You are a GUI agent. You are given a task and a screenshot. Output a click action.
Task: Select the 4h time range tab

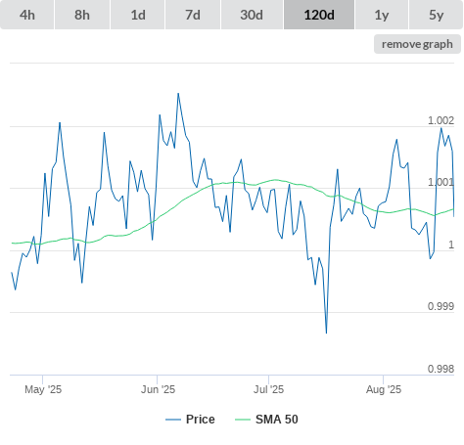point(27,15)
